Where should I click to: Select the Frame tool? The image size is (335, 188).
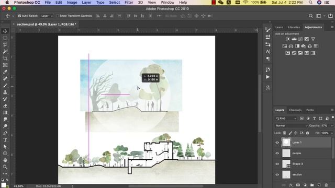click(5, 65)
